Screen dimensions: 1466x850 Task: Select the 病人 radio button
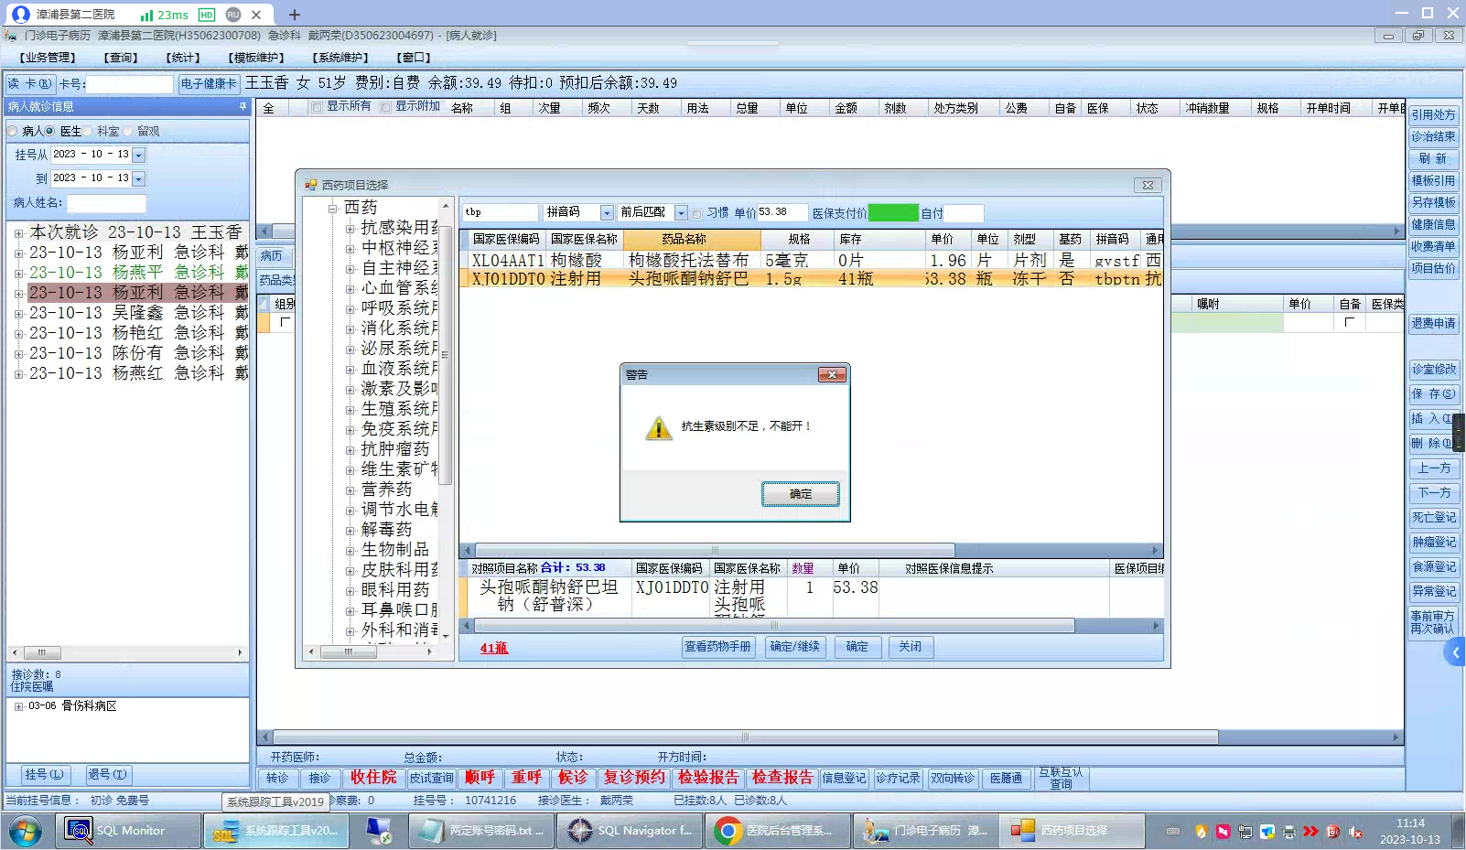13,131
